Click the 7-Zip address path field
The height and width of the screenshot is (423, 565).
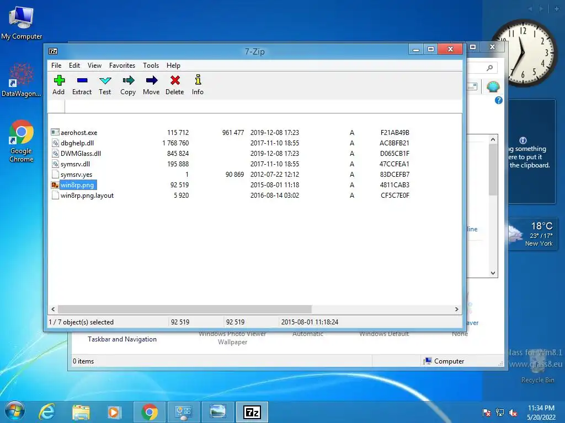click(x=263, y=106)
